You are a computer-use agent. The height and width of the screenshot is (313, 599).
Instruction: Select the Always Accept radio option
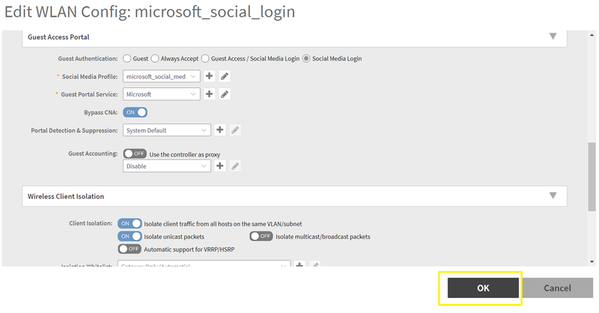[155, 59]
